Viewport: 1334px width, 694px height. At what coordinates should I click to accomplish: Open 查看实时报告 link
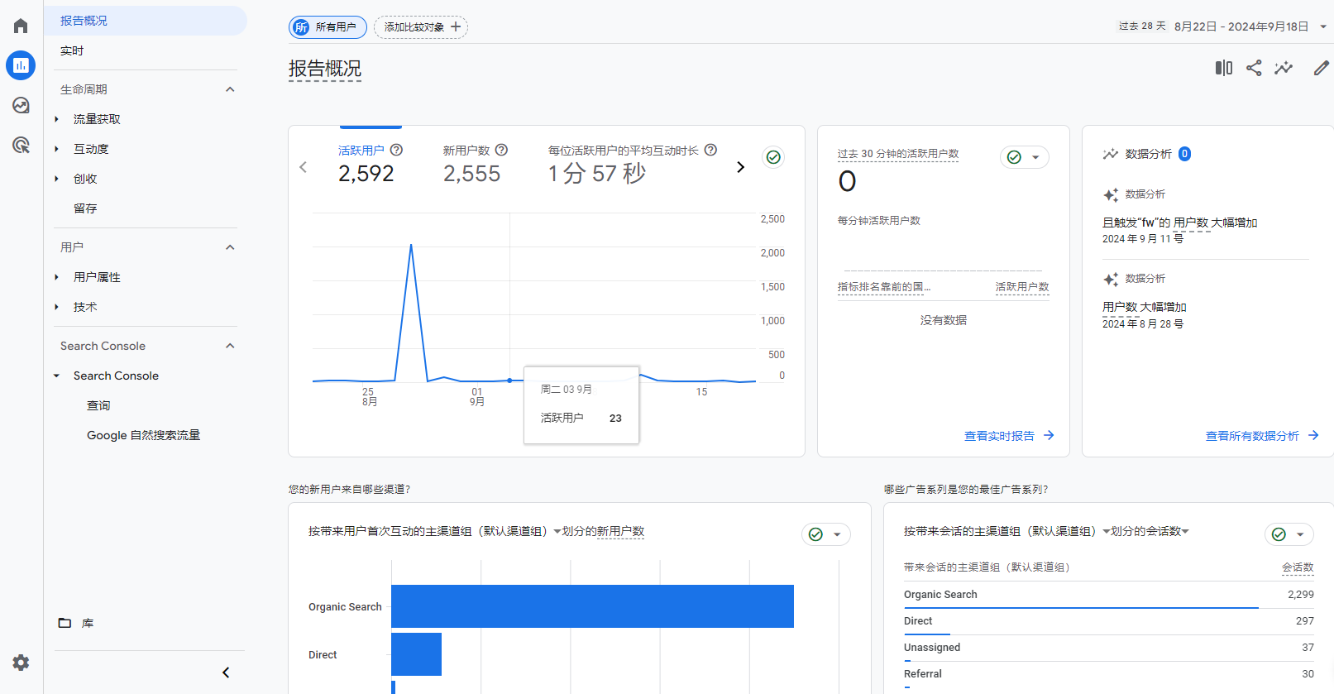pyautogui.click(x=1009, y=436)
